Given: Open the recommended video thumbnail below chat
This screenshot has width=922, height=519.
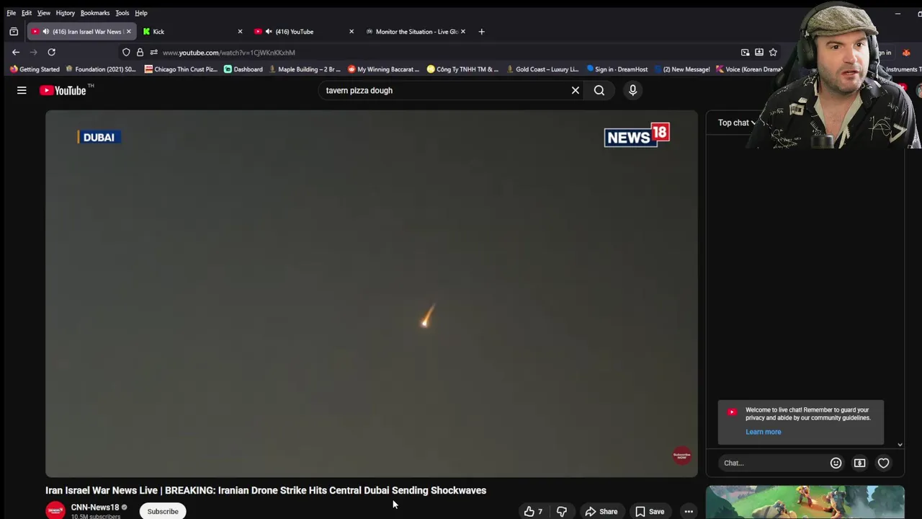Looking at the screenshot, I should pos(805,502).
